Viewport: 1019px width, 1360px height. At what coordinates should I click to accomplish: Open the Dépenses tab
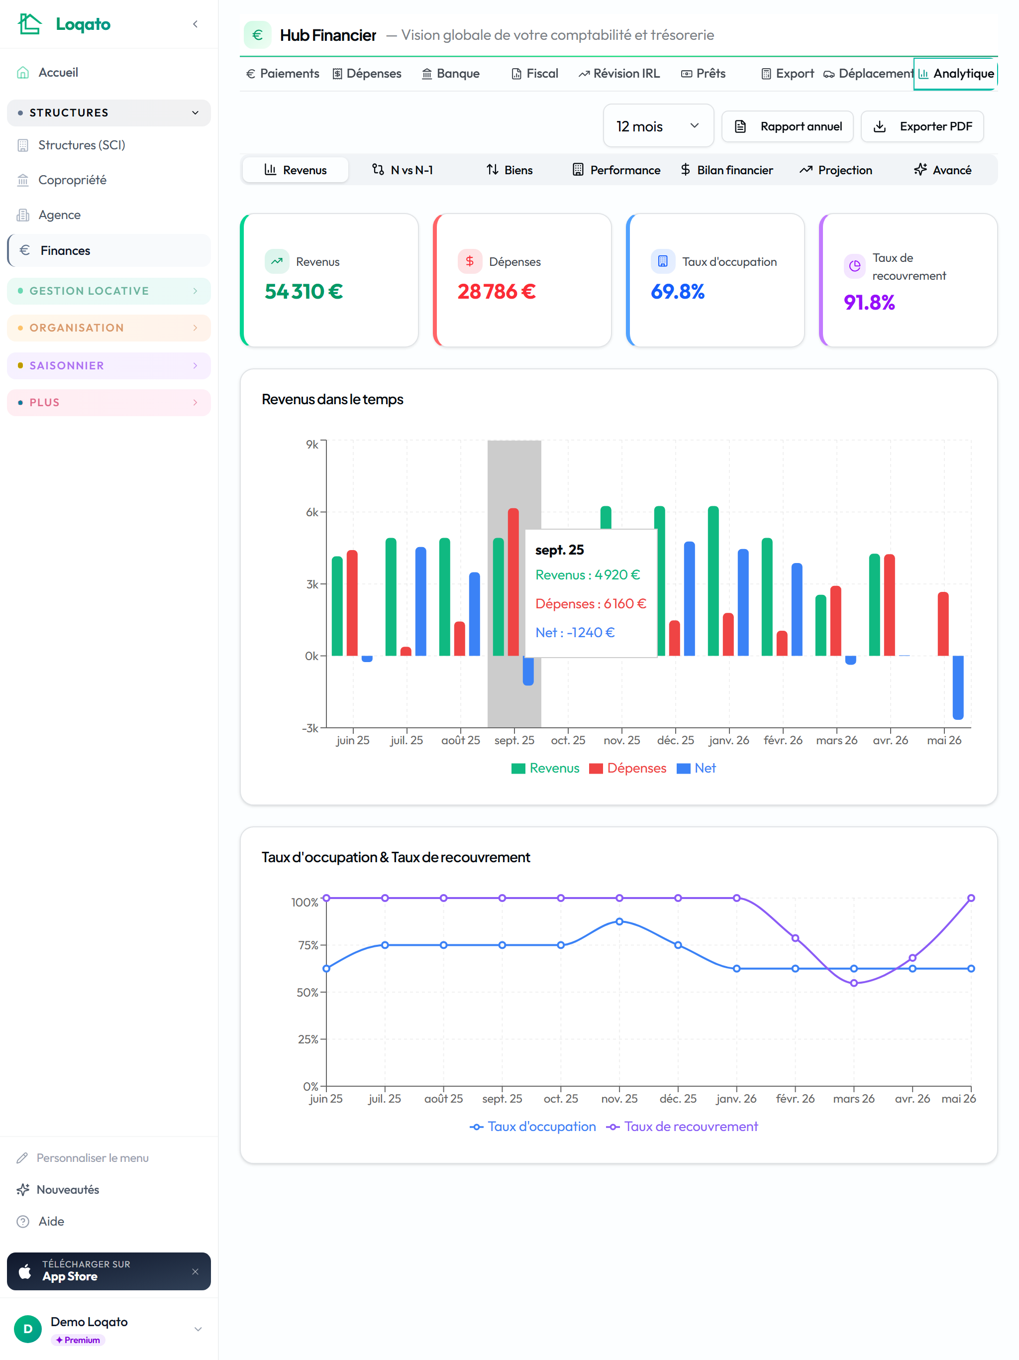click(367, 73)
